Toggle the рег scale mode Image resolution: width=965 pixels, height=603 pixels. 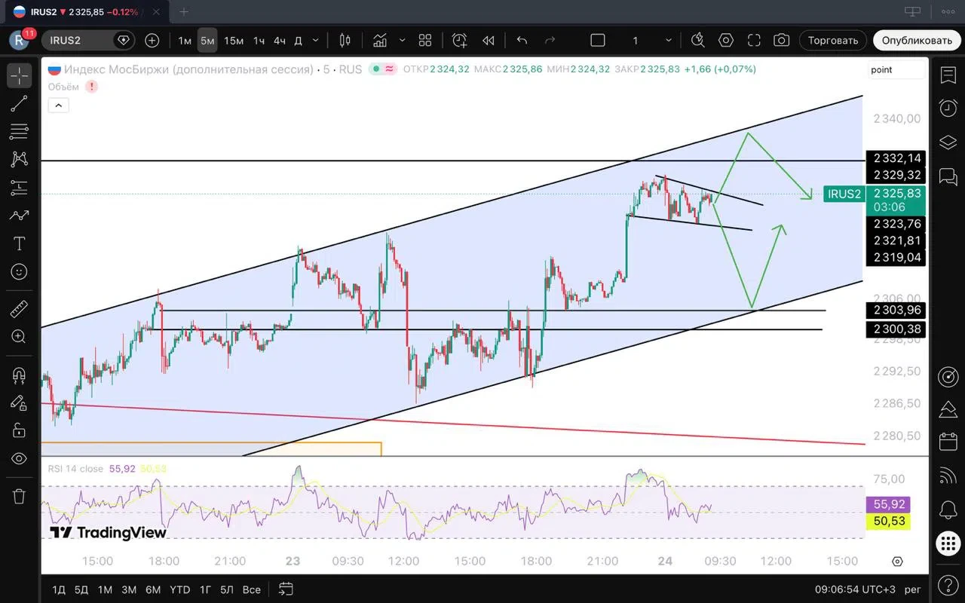point(912,589)
